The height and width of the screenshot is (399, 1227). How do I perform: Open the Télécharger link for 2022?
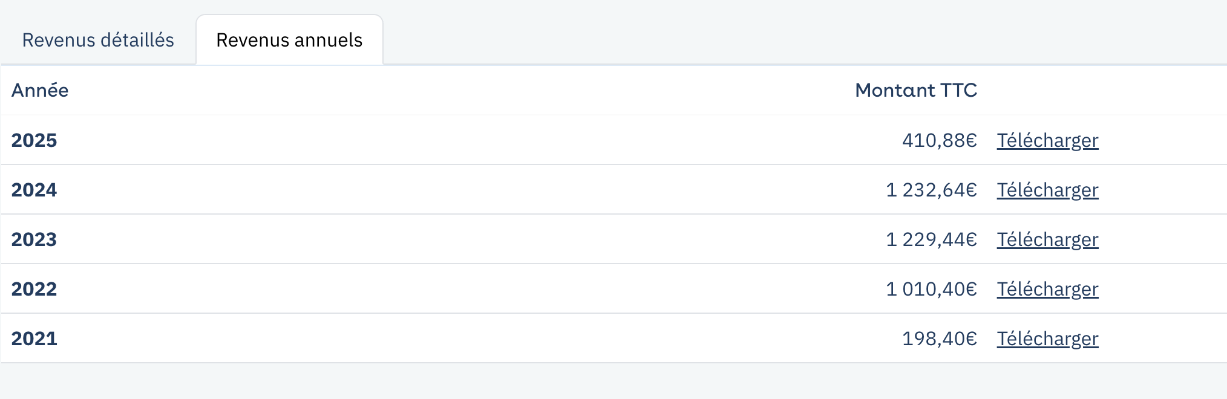(x=1047, y=289)
